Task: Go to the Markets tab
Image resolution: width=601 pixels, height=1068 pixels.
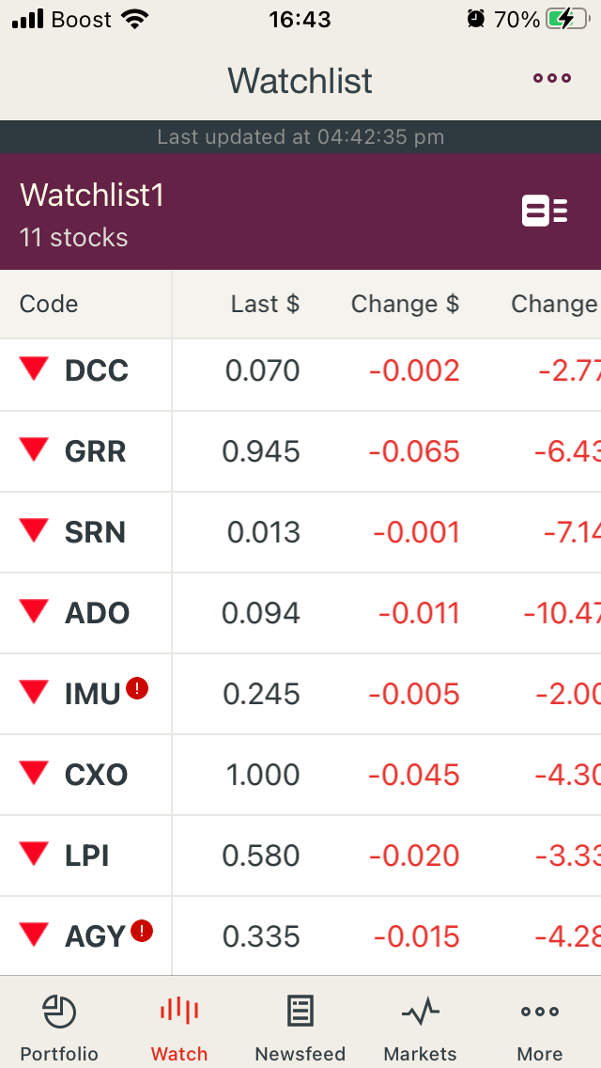Action: click(x=420, y=1029)
